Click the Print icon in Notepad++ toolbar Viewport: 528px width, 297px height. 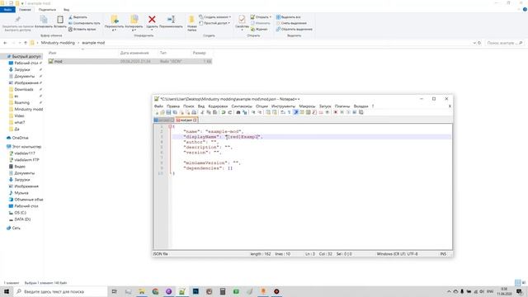[x=194, y=112]
